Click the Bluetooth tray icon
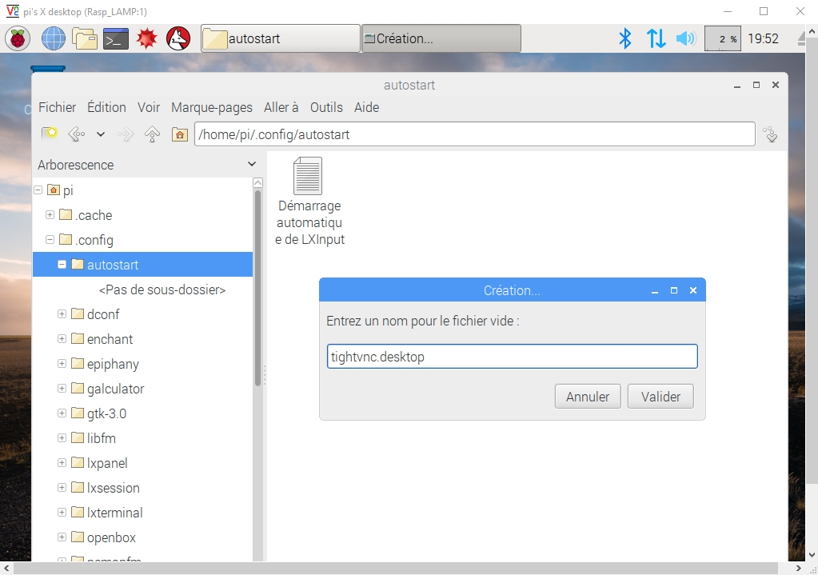Image resolution: width=818 pixels, height=575 pixels. [625, 38]
